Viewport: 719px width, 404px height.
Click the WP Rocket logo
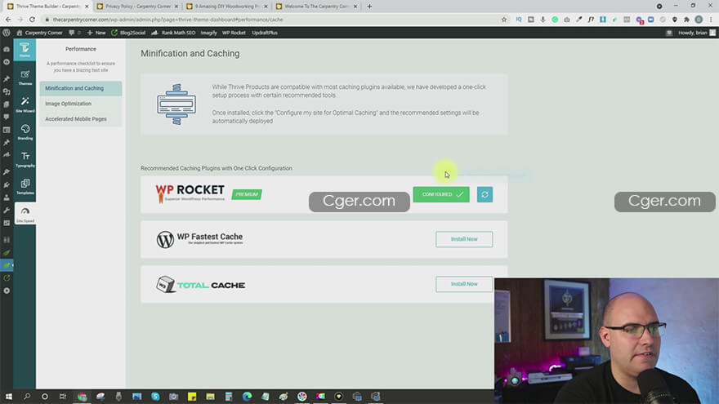(x=190, y=193)
